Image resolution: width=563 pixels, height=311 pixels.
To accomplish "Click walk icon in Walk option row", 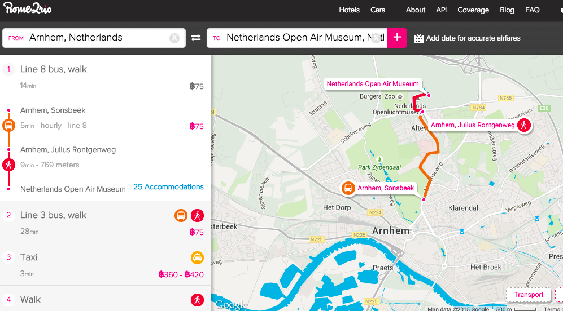I will (198, 300).
